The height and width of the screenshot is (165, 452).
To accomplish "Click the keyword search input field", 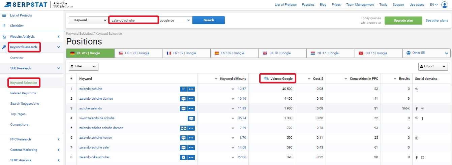I will [133, 20].
